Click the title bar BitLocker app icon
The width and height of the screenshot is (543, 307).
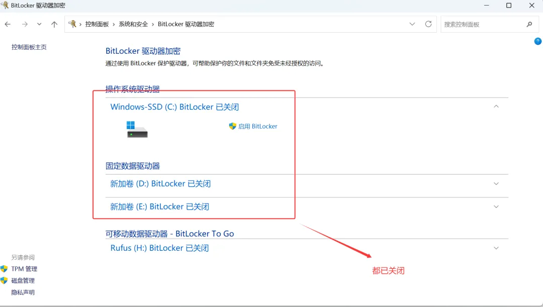[x=5, y=5]
